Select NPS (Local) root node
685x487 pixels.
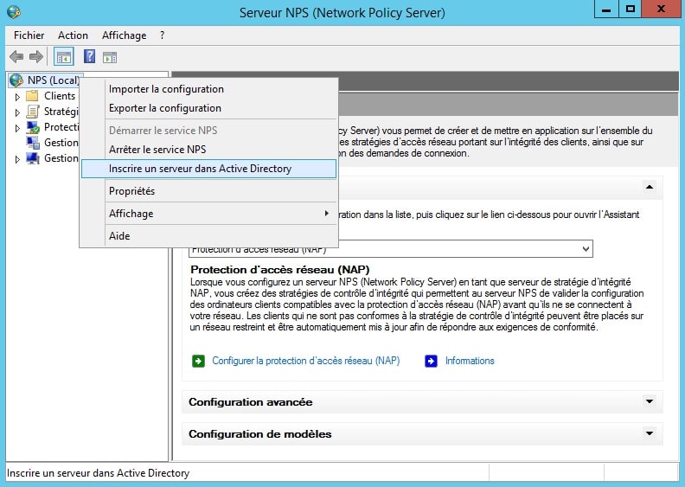54,80
